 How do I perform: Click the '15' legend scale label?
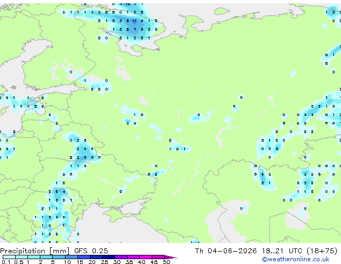tap(80, 262)
